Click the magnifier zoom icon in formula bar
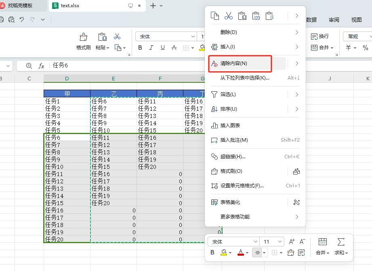Viewport: 372px width, 271px height. coord(29,66)
